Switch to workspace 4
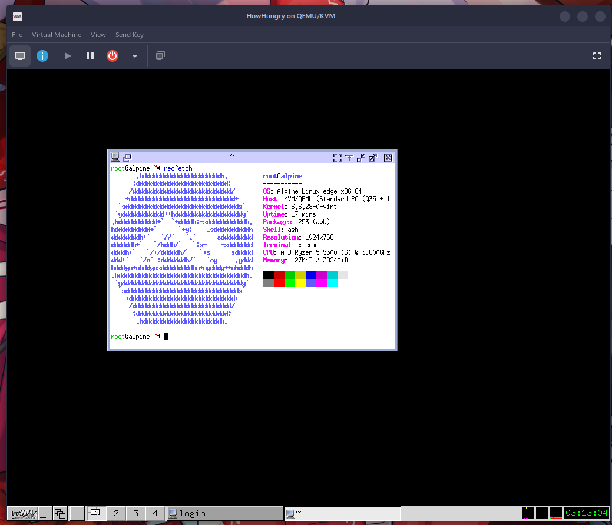The image size is (612, 525). click(155, 513)
